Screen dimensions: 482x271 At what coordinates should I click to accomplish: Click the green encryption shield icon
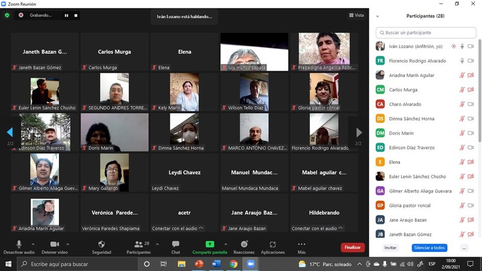coord(7,15)
